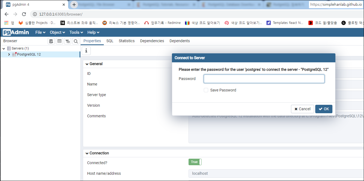Confirm the password with OK button
Image resolution: width=364 pixels, height=181 pixels.
[324, 109]
